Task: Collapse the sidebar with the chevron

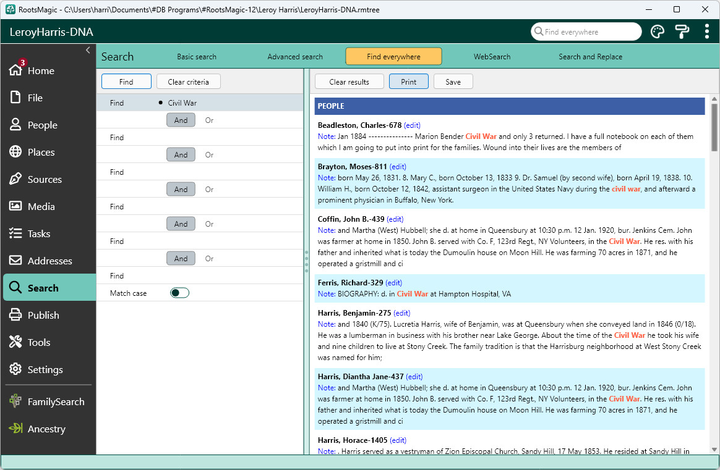Action: 88,50
